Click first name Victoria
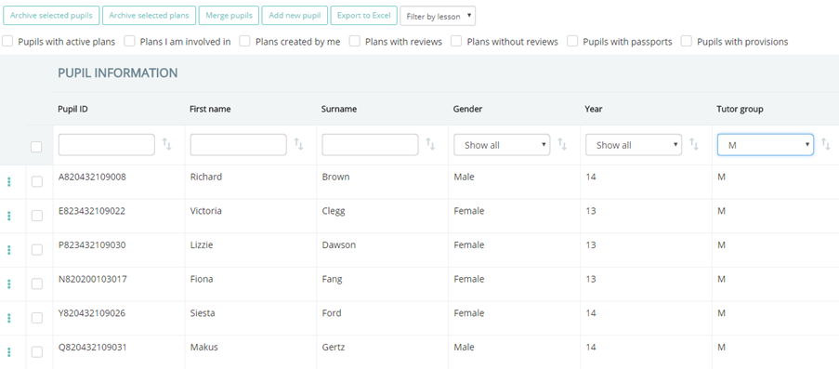The height and width of the screenshot is (369, 839). (206, 211)
